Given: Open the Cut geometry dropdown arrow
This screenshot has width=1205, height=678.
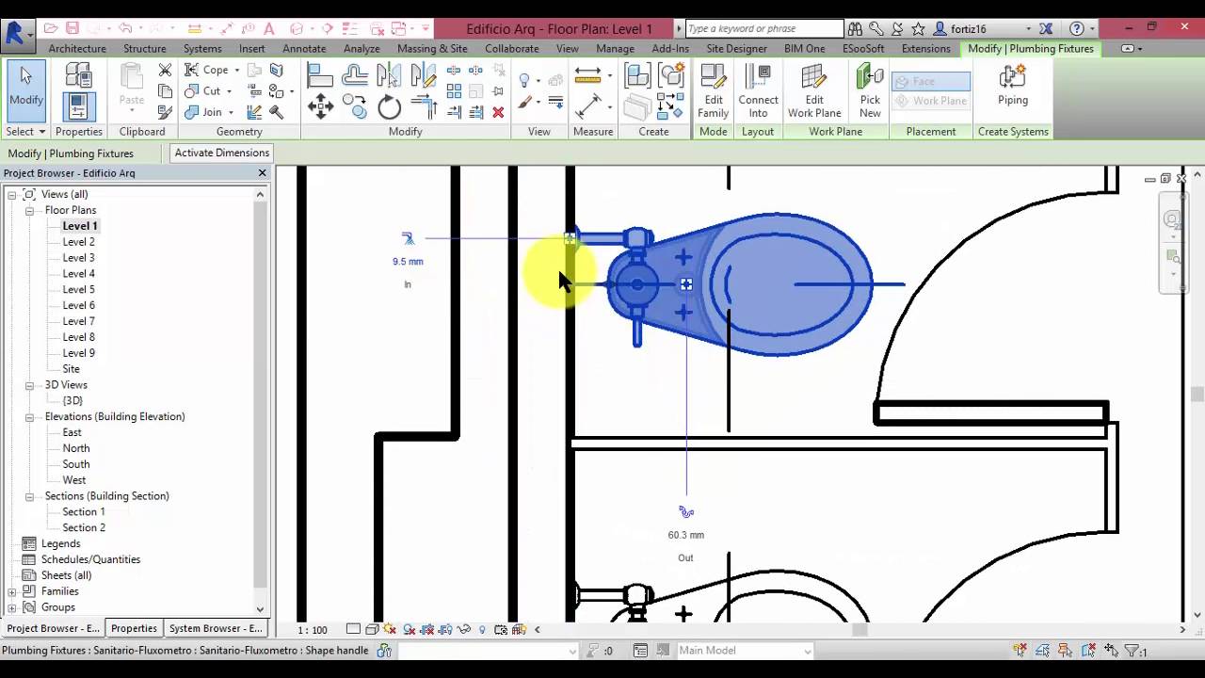Looking at the screenshot, I should pos(232,92).
